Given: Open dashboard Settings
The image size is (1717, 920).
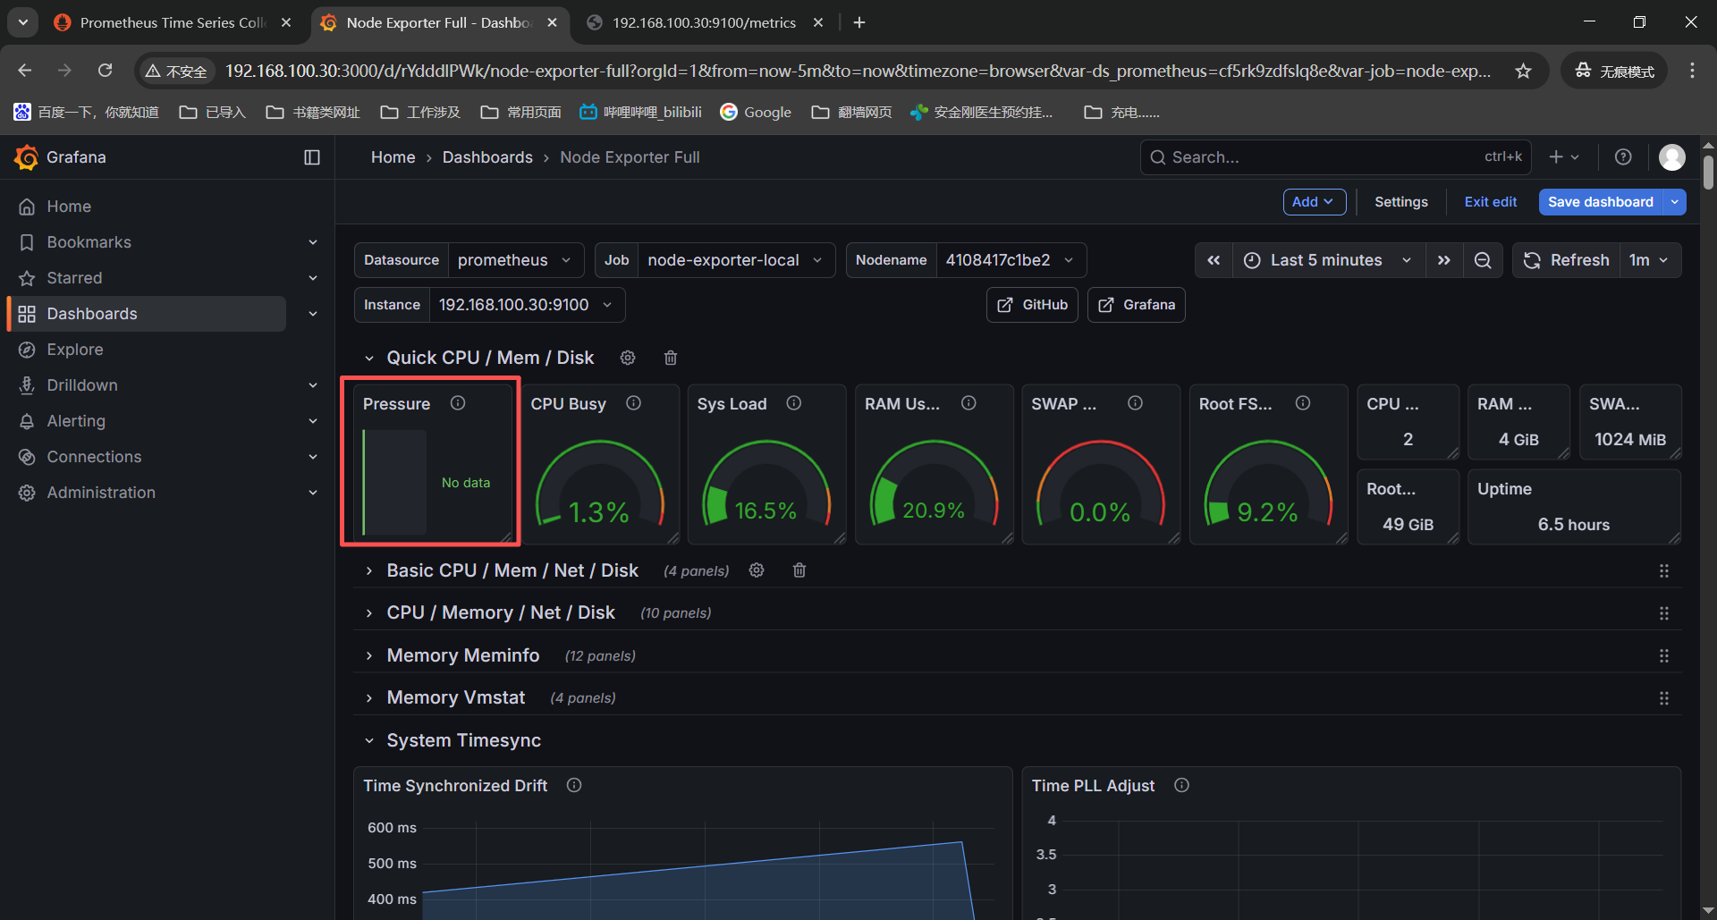Looking at the screenshot, I should point(1400,202).
